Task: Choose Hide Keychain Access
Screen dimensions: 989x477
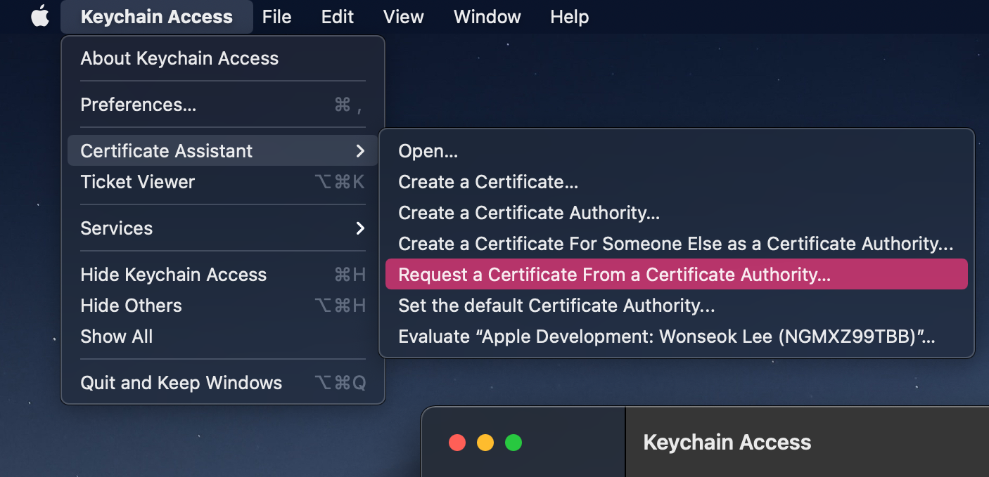Action: coord(223,275)
